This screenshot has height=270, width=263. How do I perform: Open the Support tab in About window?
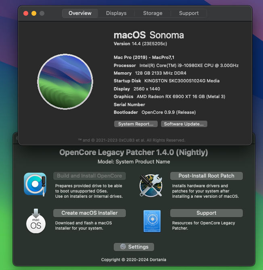(189, 13)
